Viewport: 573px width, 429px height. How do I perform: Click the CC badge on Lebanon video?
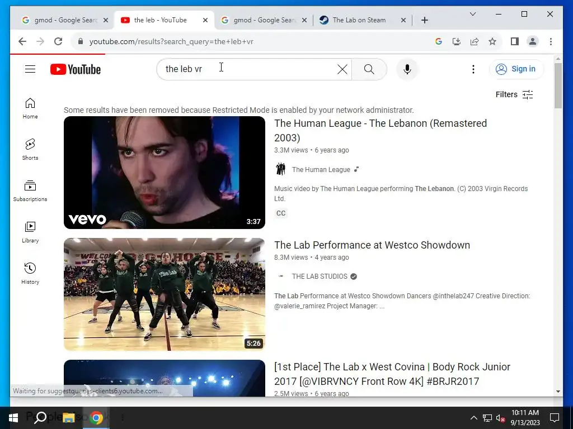tap(281, 213)
